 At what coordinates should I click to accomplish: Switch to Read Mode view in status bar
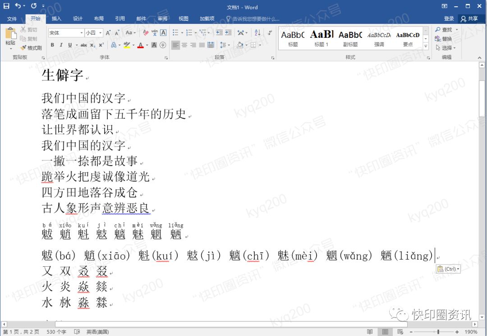[370, 332]
